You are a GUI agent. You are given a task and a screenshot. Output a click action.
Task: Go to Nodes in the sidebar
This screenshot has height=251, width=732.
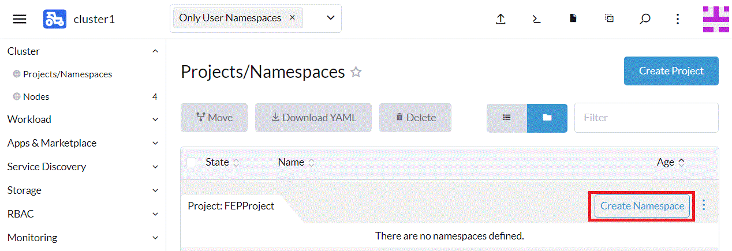tap(36, 97)
